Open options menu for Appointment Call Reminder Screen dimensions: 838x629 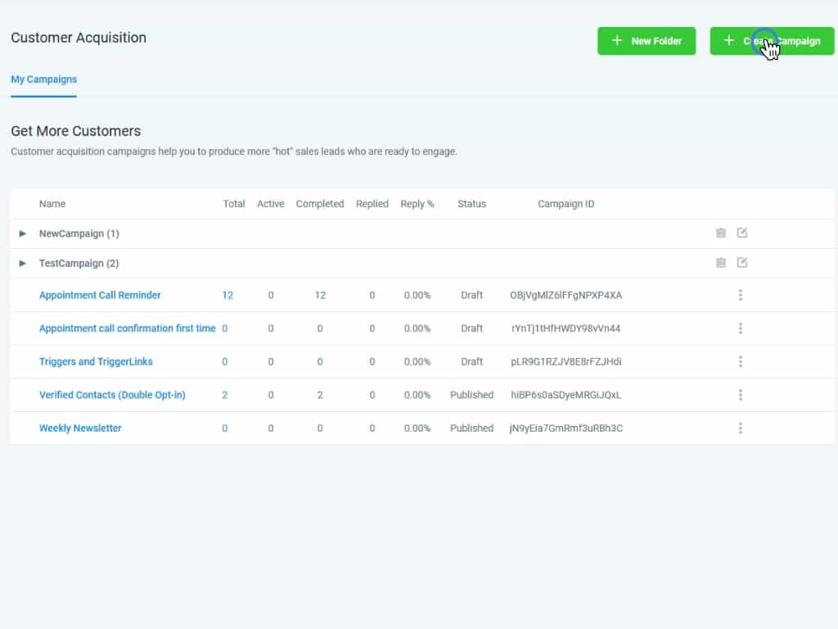pos(740,295)
